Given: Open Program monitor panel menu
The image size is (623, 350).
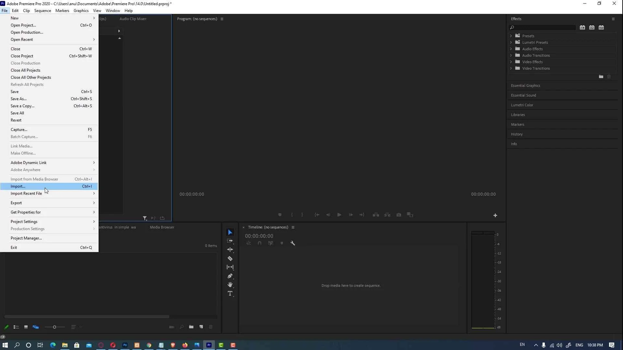Looking at the screenshot, I should [x=222, y=19].
